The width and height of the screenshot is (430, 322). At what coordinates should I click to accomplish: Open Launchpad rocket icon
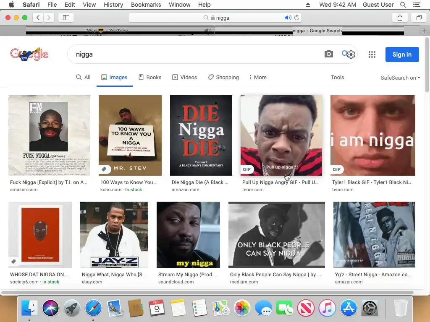[72, 308]
